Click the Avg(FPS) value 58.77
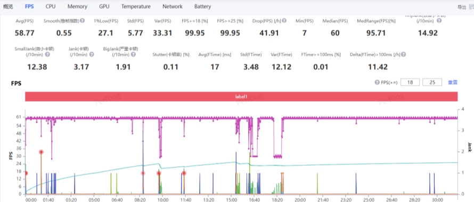Image resolution: width=474 pixels, height=202 pixels. click(x=24, y=33)
